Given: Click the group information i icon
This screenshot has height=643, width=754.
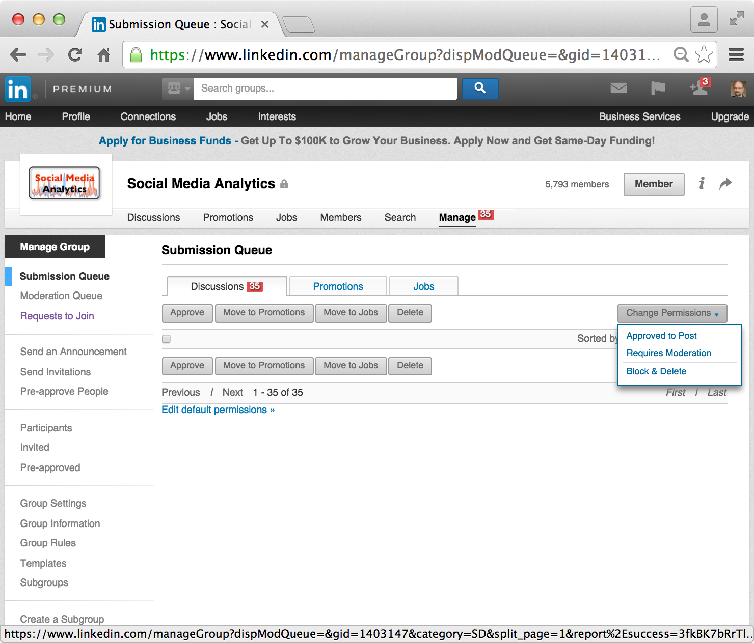Looking at the screenshot, I should 702,183.
